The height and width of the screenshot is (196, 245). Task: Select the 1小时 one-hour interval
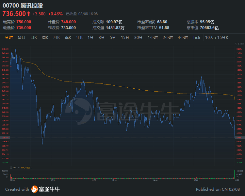click(x=153, y=38)
